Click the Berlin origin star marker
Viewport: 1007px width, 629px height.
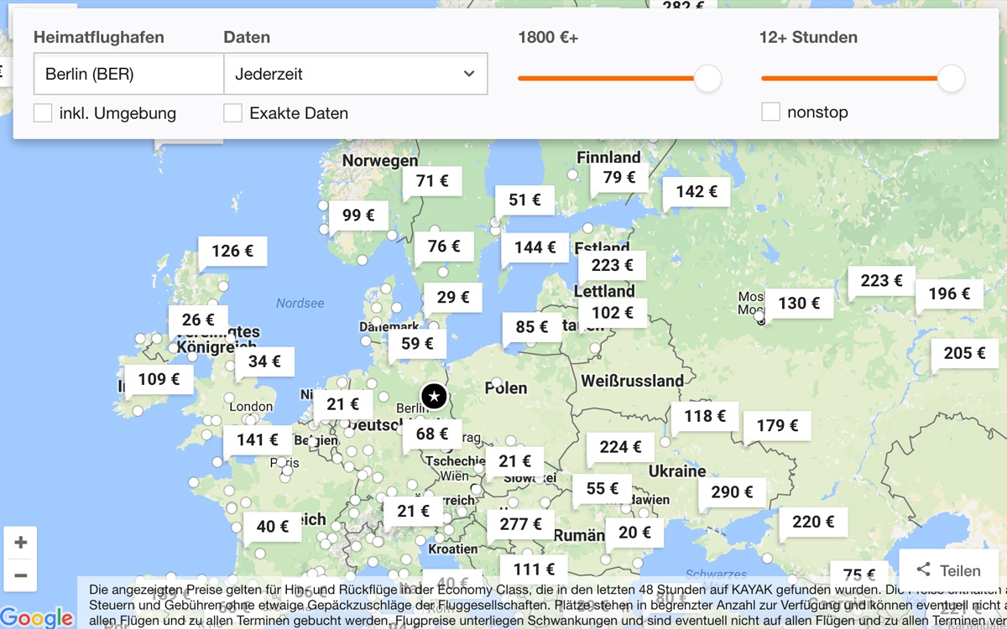[x=434, y=396]
